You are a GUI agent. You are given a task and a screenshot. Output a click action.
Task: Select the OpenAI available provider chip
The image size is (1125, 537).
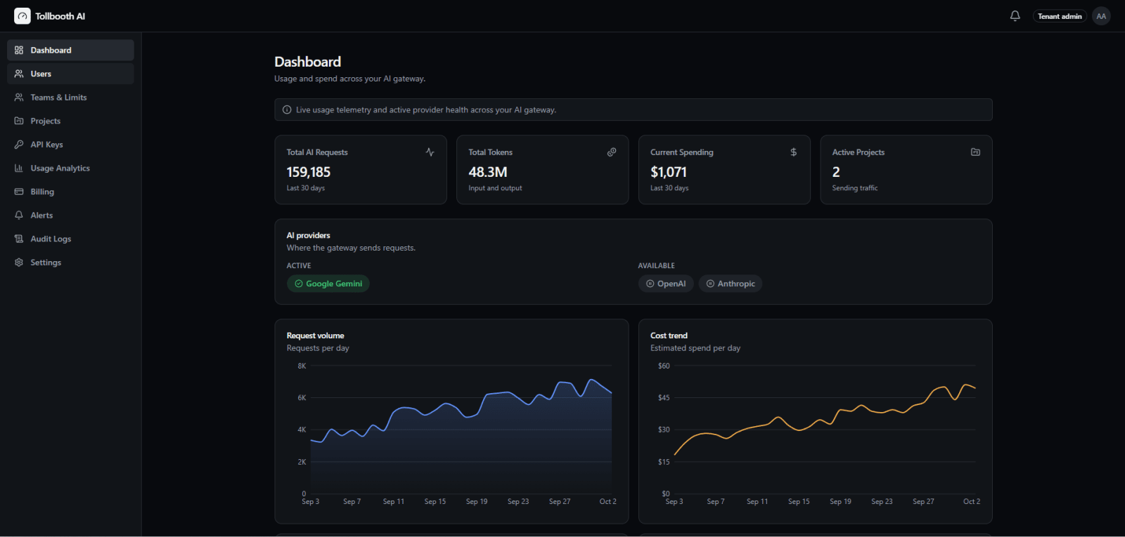[x=666, y=284]
